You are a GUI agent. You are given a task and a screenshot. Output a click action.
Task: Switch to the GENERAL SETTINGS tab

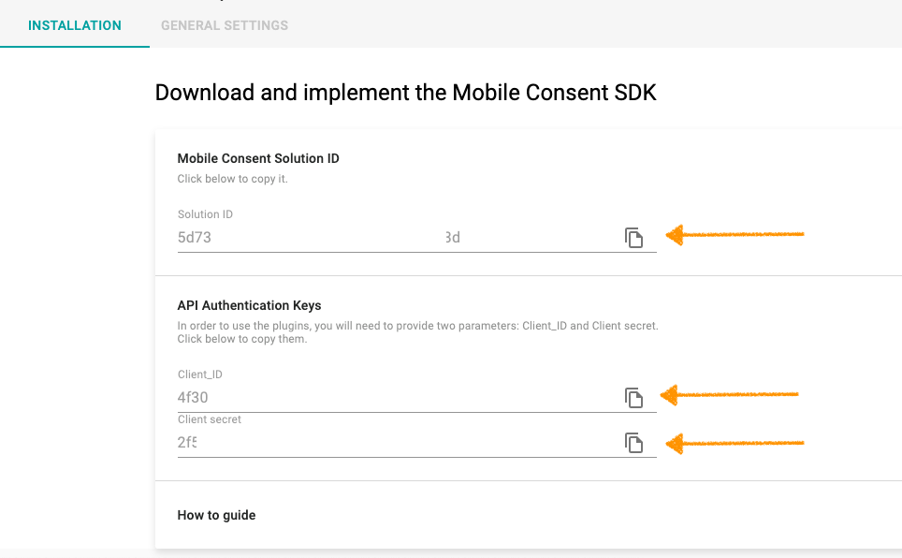pyautogui.click(x=224, y=25)
